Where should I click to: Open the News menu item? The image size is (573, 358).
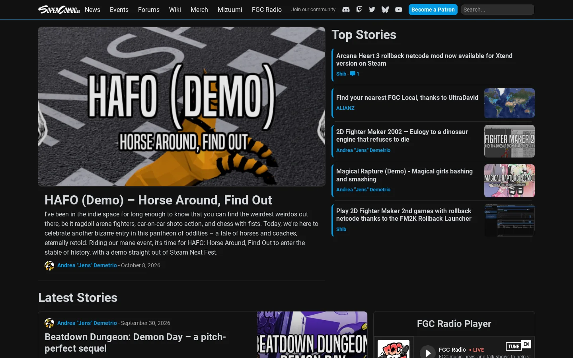point(92,10)
